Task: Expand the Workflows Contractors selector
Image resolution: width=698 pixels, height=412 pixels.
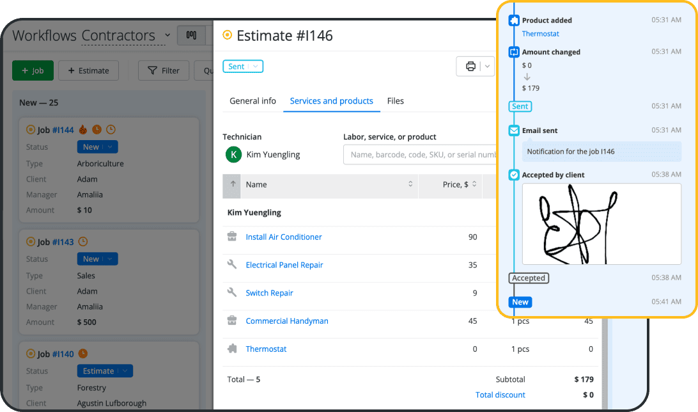Action: point(167,35)
